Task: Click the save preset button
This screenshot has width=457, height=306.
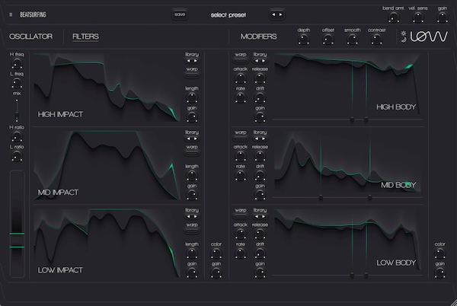Action: coord(180,14)
